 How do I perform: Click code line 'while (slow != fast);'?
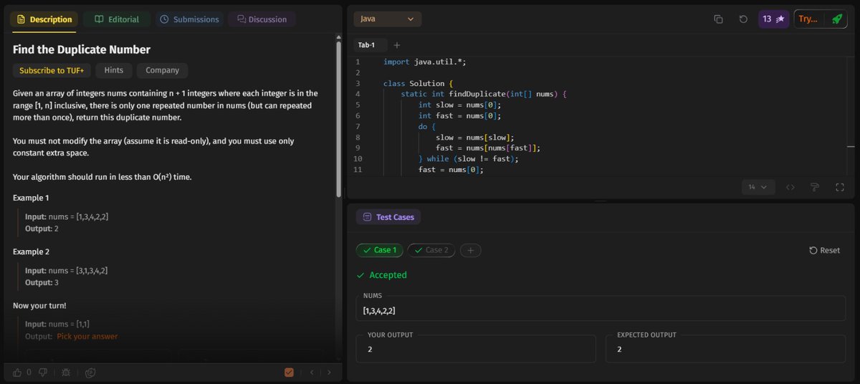[468, 158]
